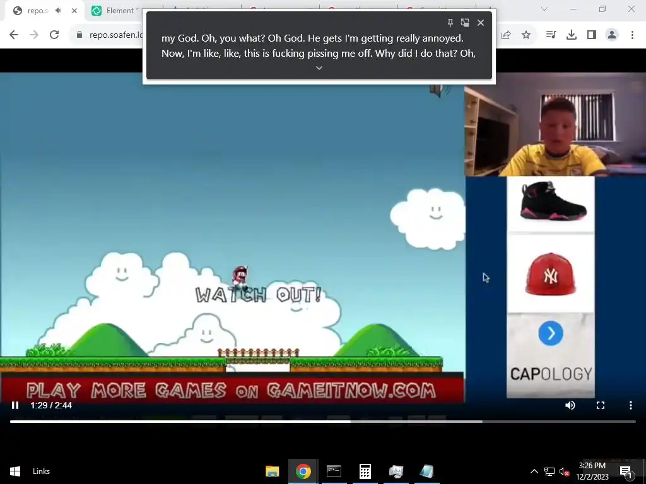The image size is (646, 484).
Task: Enter fullscreen video mode
Action: (601, 405)
